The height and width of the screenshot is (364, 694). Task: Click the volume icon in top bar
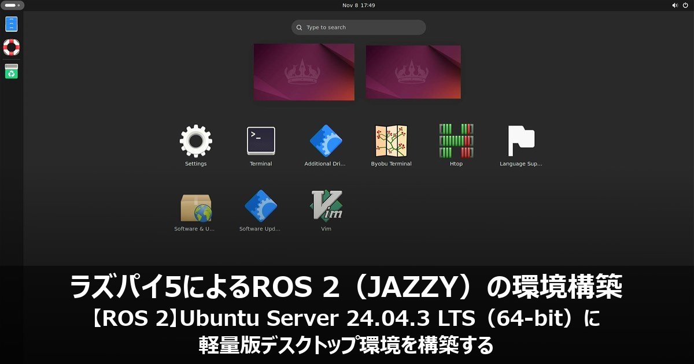click(675, 5)
